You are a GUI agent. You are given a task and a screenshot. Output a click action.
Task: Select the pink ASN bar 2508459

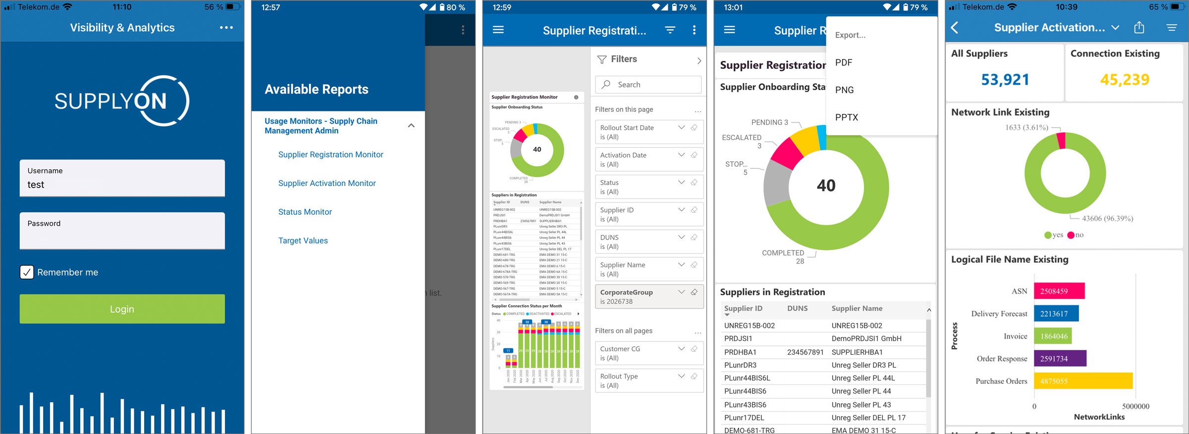(x=1059, y=291)
